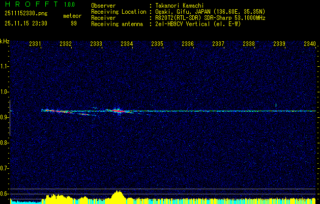Click the small green blip near 2339
The width and height of the screenshot is (320, 204).
(x=276, y=105)
